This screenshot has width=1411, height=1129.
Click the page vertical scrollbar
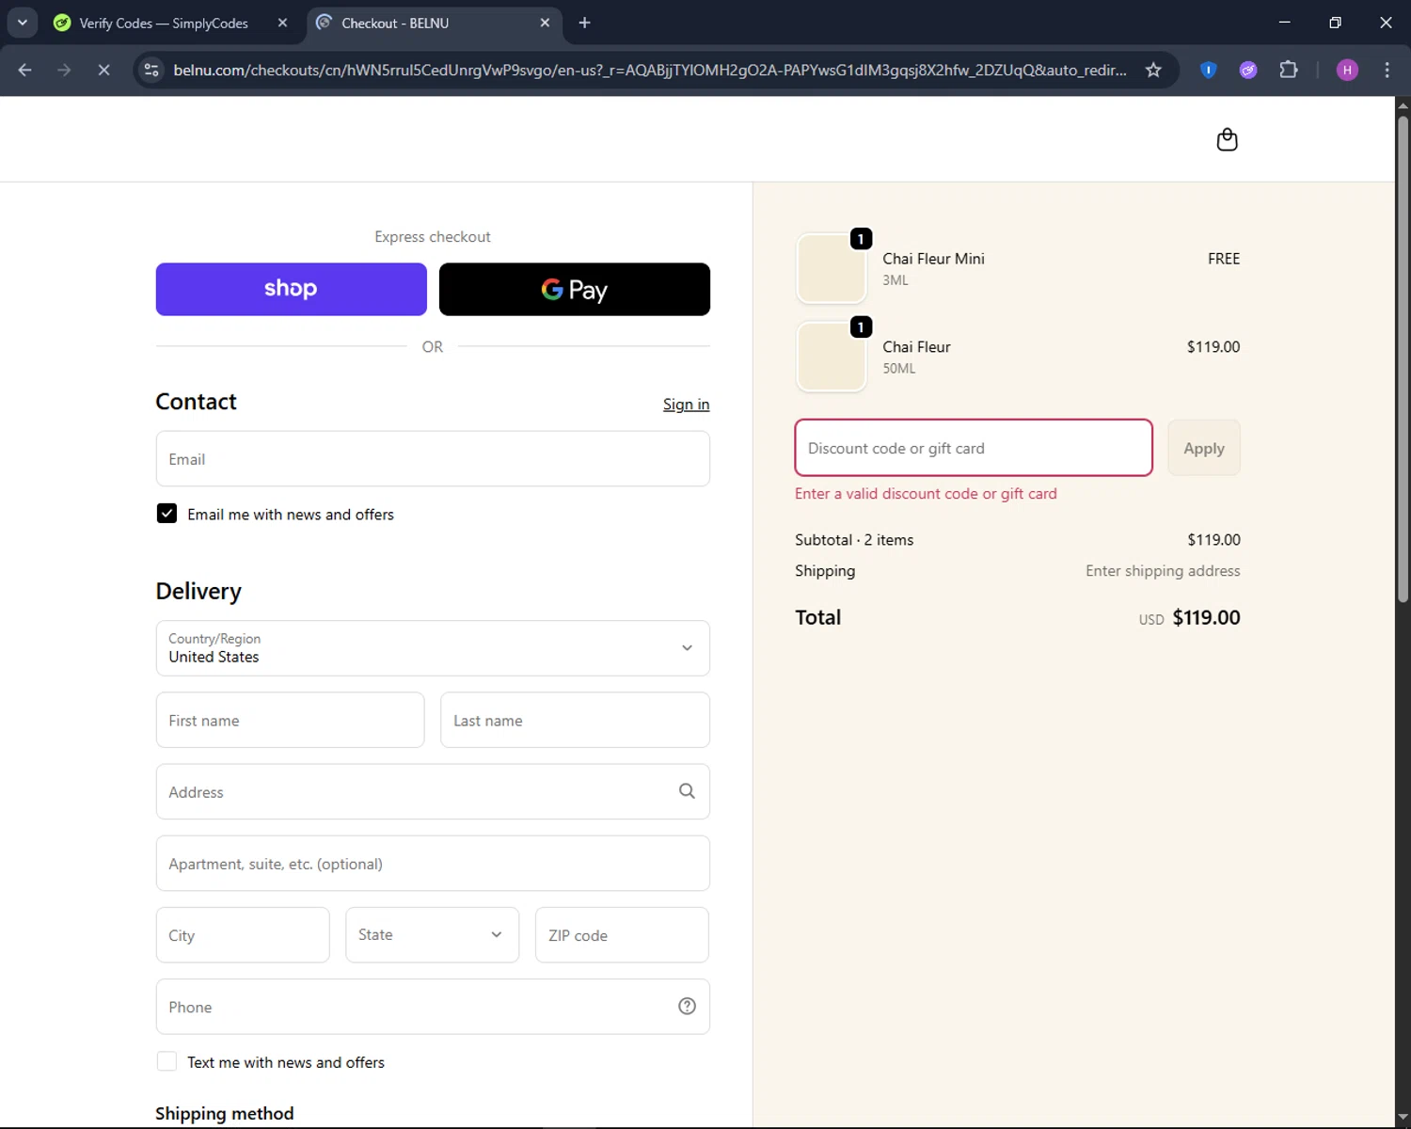coord(1403,358)
